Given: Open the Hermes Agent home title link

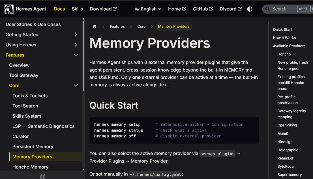Looking at the screenshot, I should [31, 9].
